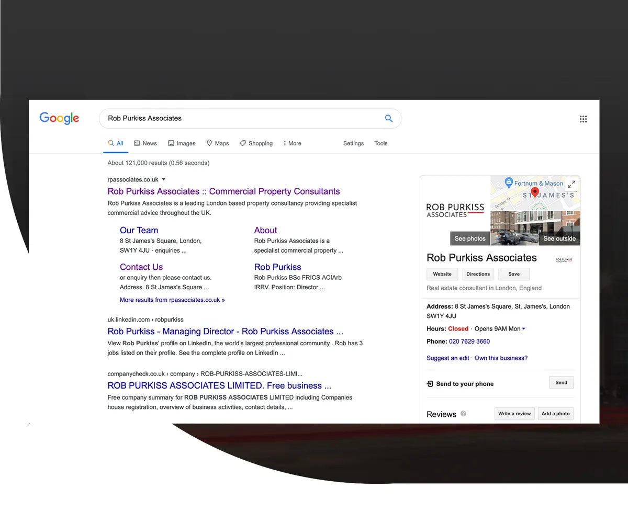Click the Rob Purkiss Associates logo image
This screenshot has height=523, width=628.
455,210
